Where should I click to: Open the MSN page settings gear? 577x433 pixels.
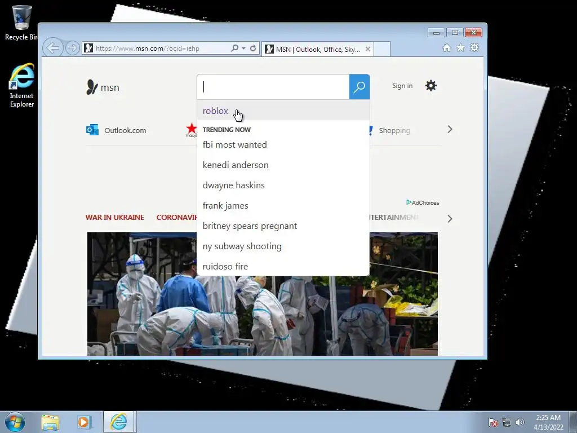431,86
